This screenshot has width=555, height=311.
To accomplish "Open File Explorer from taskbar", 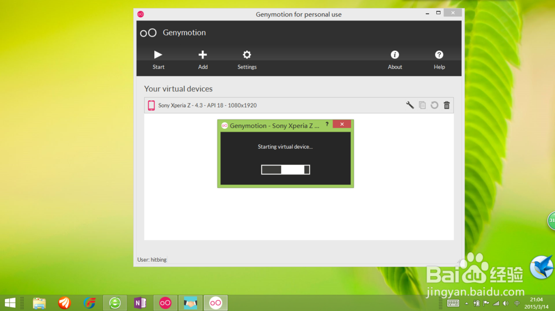I will pos(39,303).
